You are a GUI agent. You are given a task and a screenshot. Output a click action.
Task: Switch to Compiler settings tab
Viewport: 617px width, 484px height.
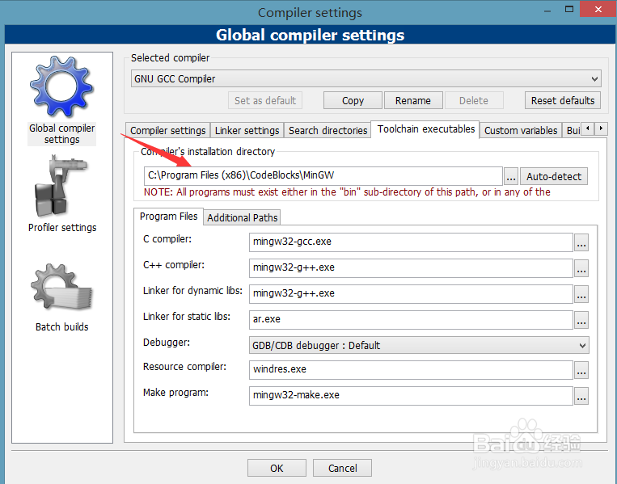click(x=167, y=131)
